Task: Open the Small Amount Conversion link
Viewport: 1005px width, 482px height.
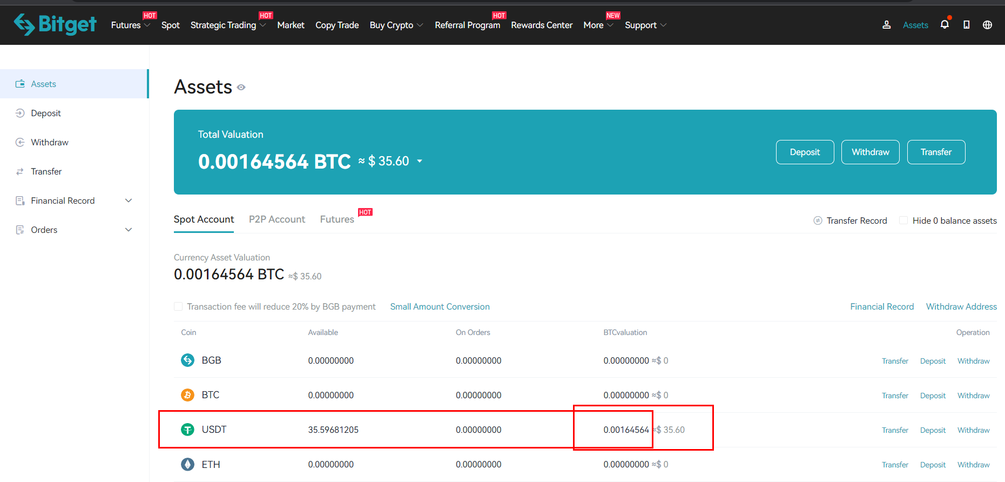Action: [x=440, y=306]
